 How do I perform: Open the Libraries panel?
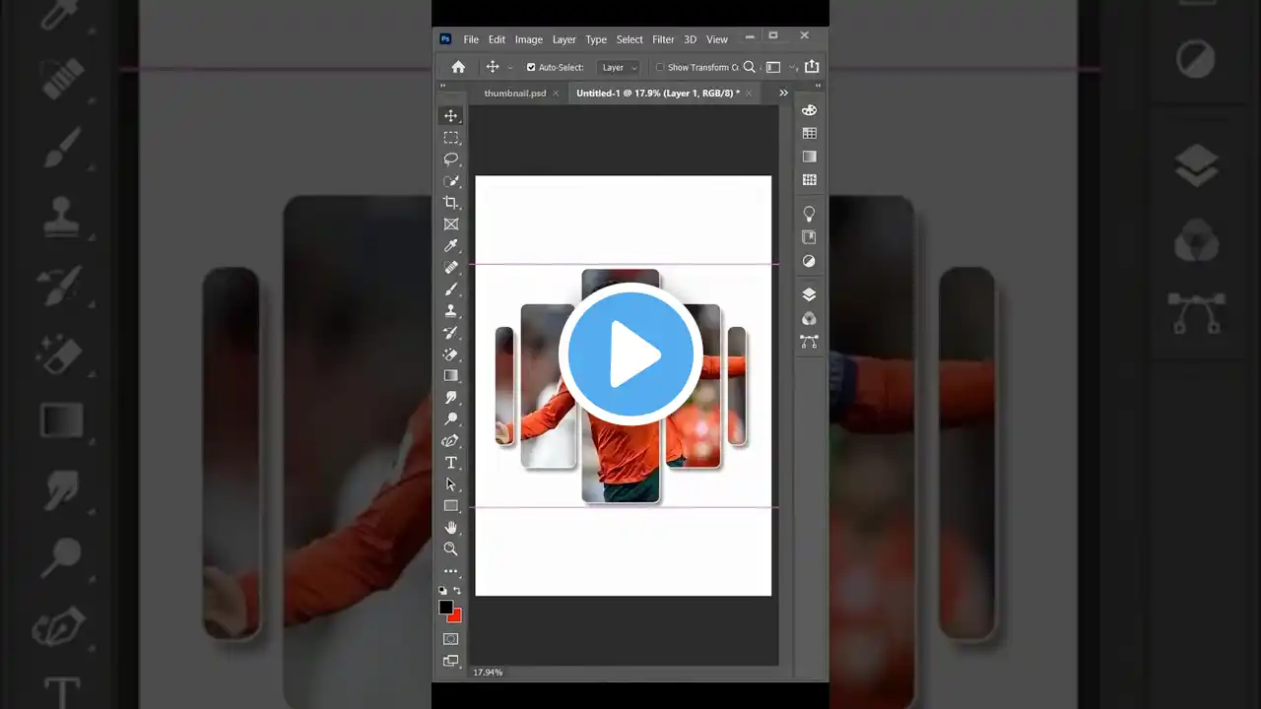point(810,237)
